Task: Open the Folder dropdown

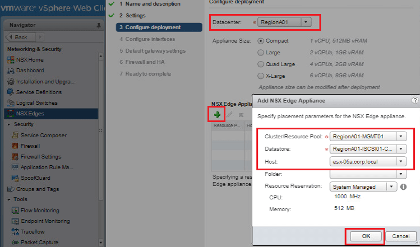Action: tap(401, 174)
